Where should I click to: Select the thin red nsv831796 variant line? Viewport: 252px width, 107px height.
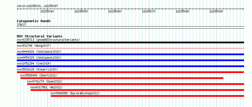(x=130, y=48)
